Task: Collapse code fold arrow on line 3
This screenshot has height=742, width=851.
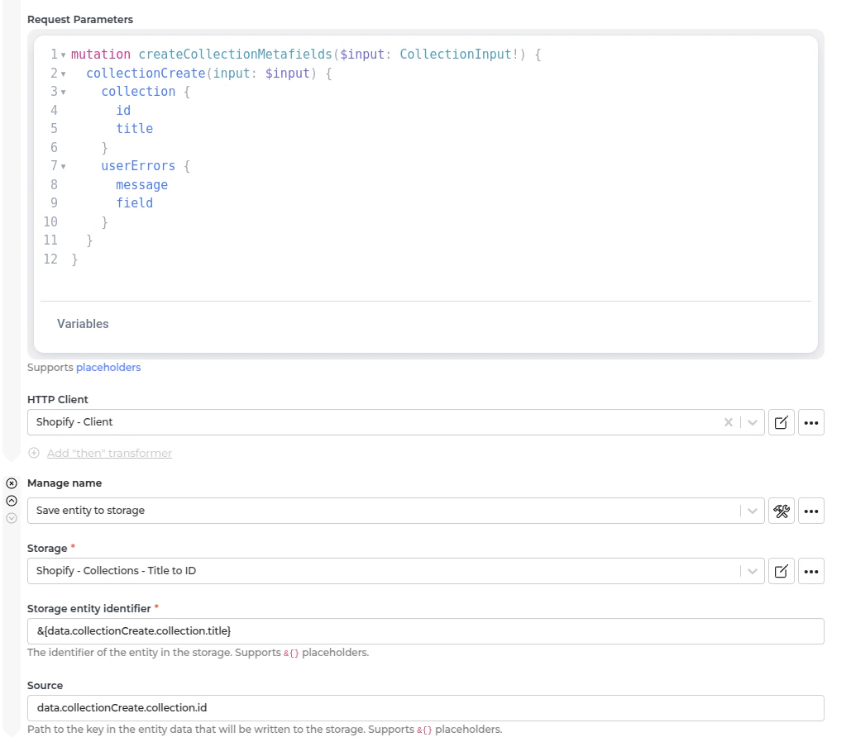Action: pos(63,93)
